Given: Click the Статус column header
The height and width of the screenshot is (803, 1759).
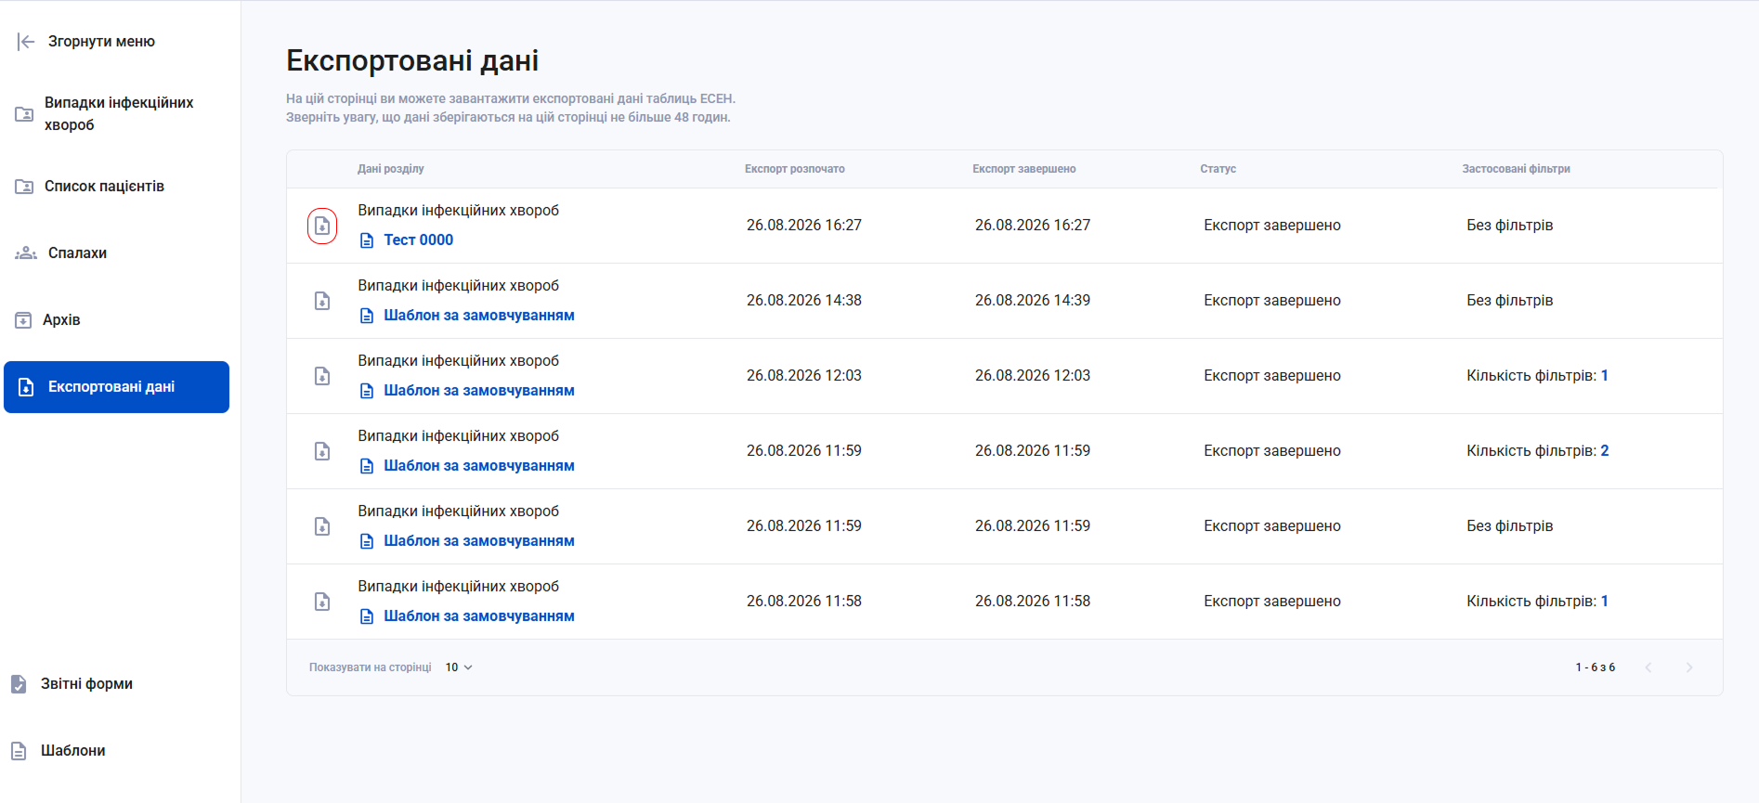Looking at the screenshot, I should point(1218,169).
